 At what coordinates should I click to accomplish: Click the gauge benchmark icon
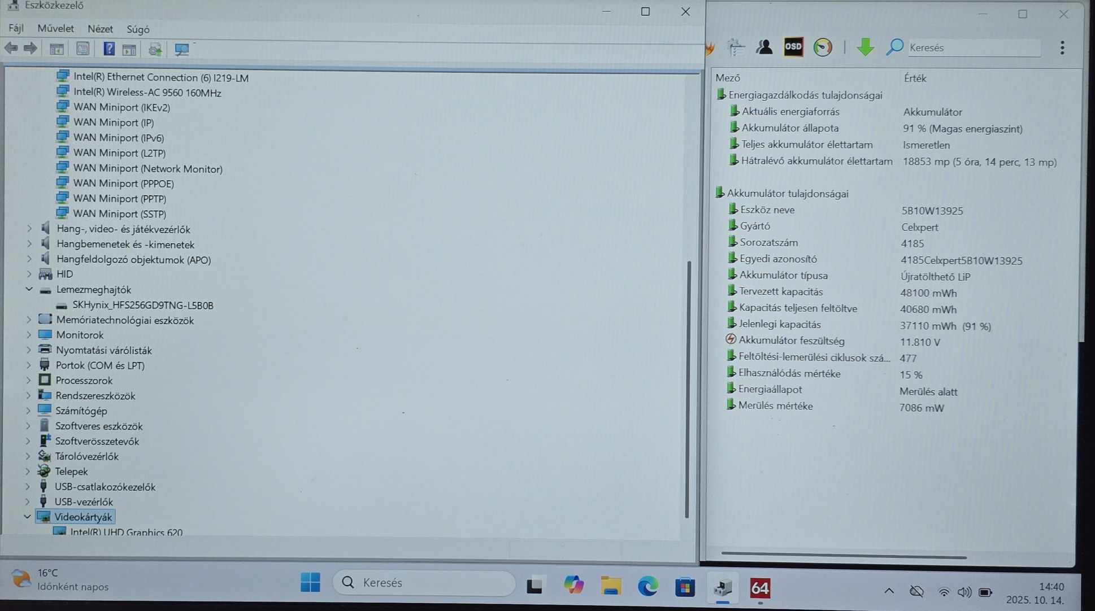(823, 47)
